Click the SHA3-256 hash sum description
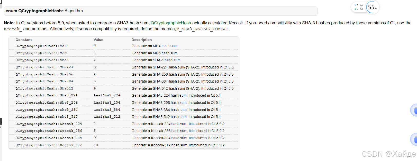 tap(176, 103)
